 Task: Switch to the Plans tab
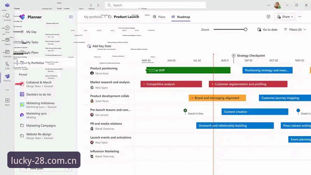(159, 17)
